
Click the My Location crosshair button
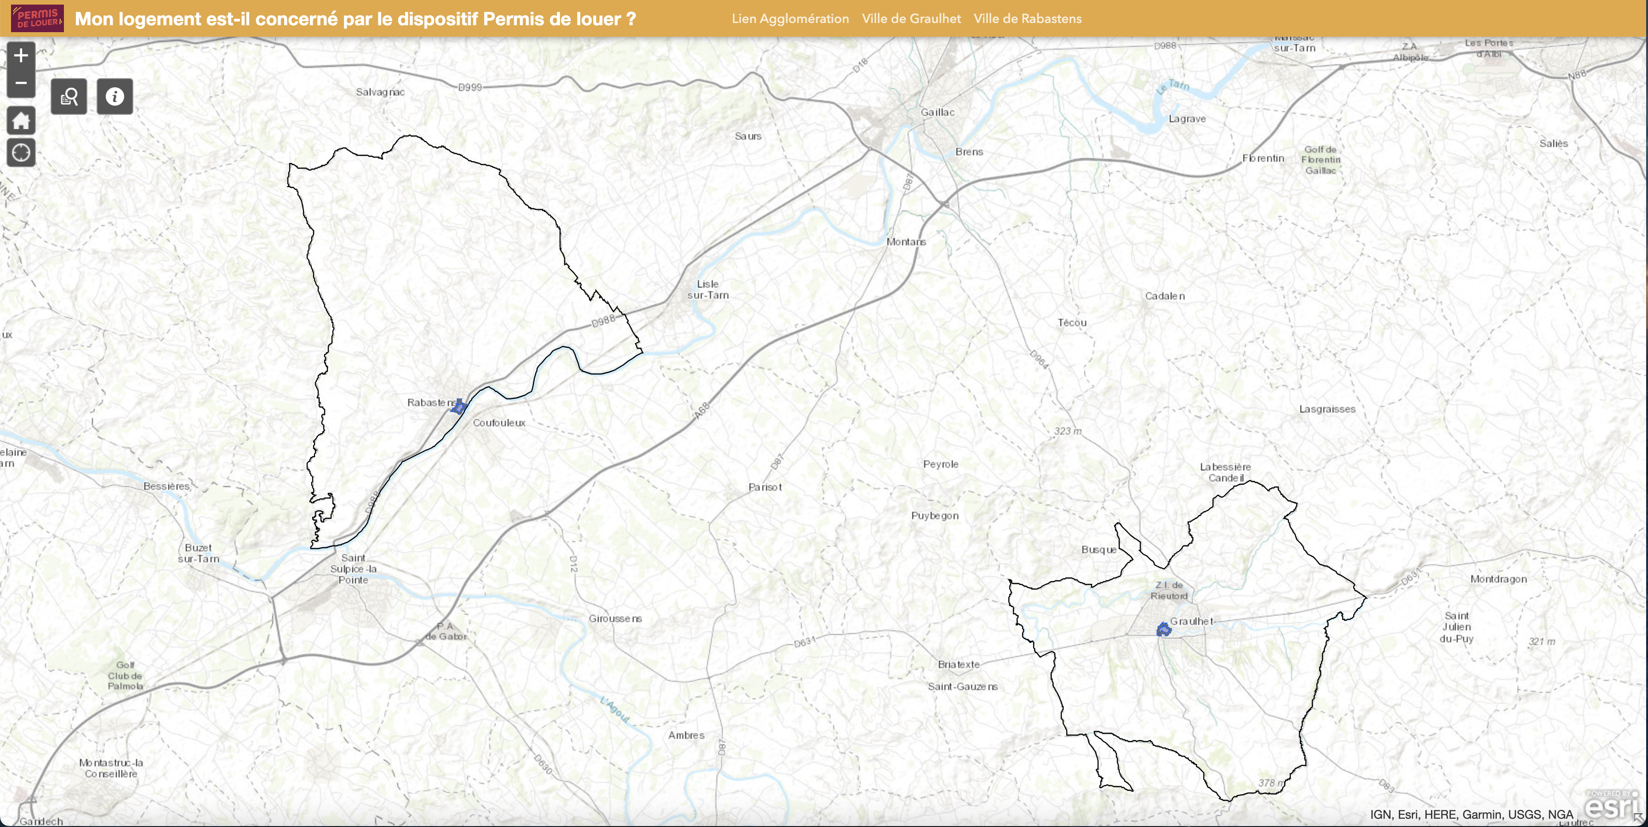coord(21,153)
